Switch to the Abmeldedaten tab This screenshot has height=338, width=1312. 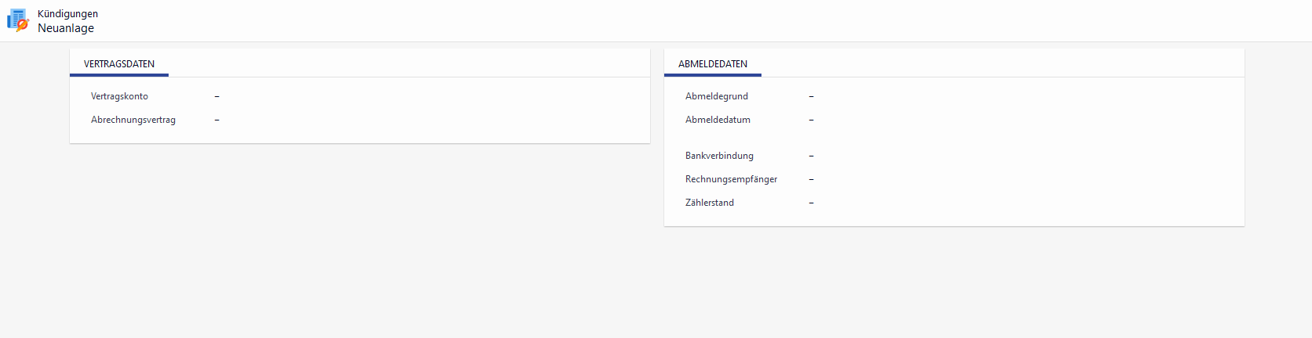click(713, 64)
